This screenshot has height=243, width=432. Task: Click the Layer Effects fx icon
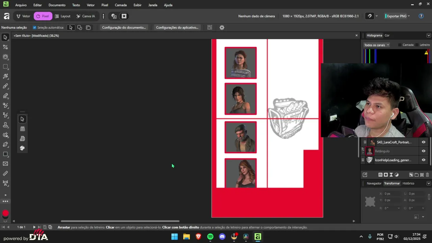pos(380,175)
